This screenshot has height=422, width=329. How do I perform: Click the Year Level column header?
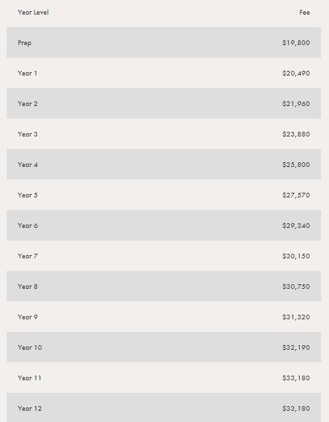(33, 13)
